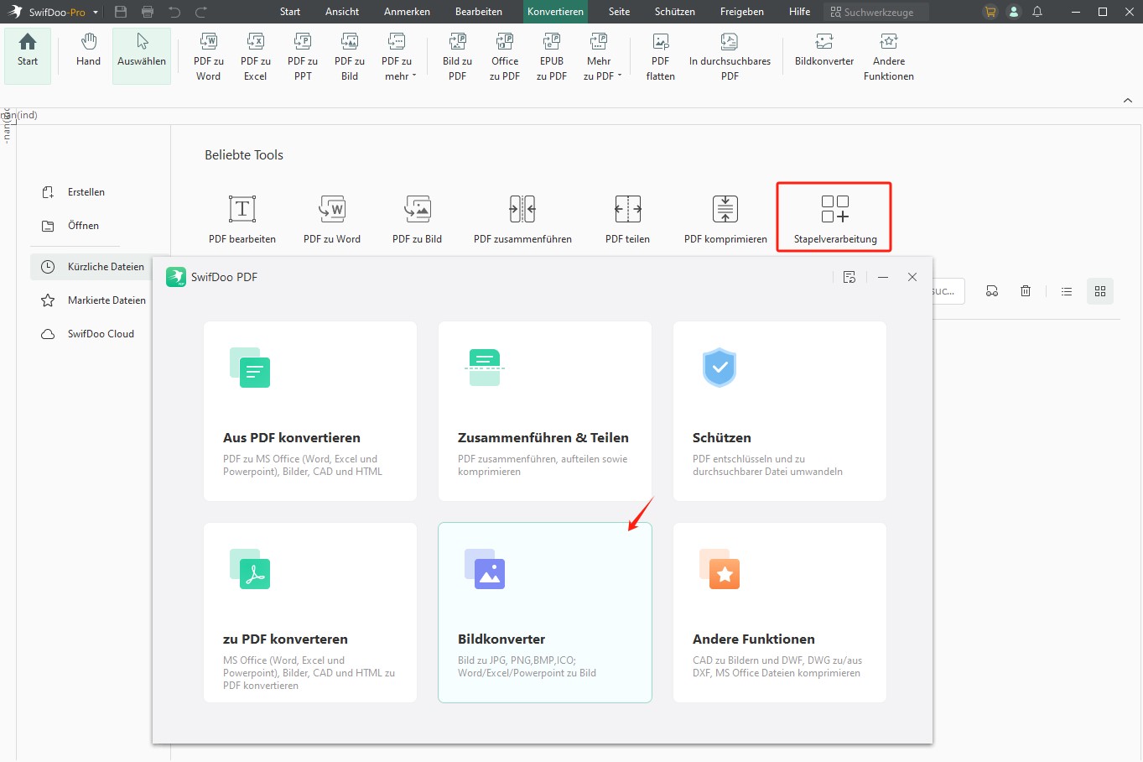
Task: Open the PDF teilen tool
Action: [x=627, y=218]
